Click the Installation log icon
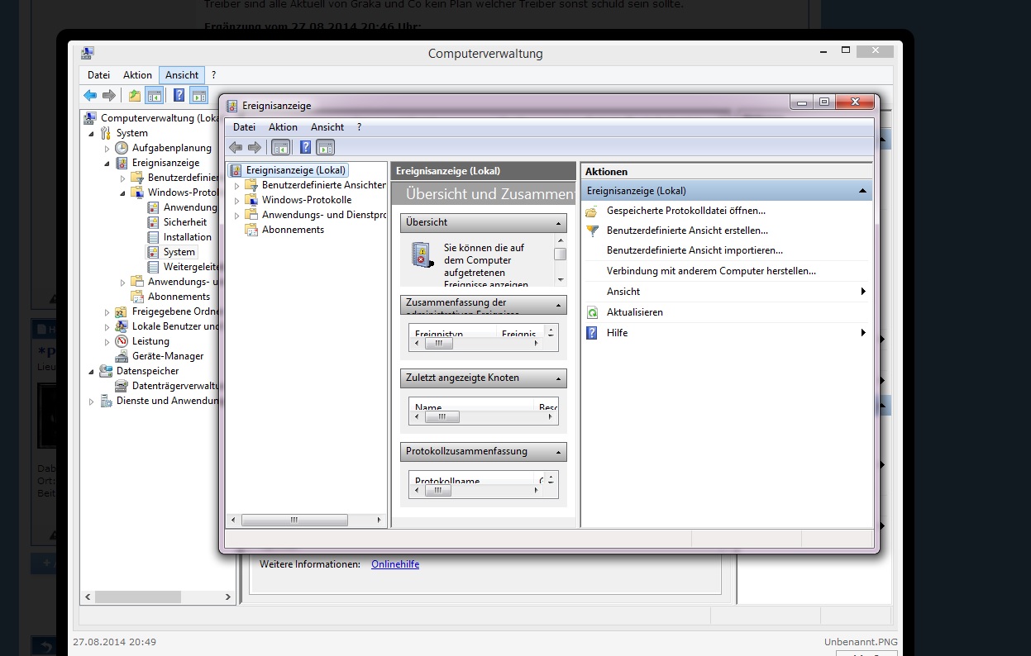Image resolution: width=1031 pixels, height=656 pixels. [x=153, y=237]
